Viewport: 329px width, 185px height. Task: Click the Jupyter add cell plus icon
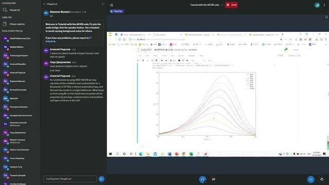click(143, 61)
